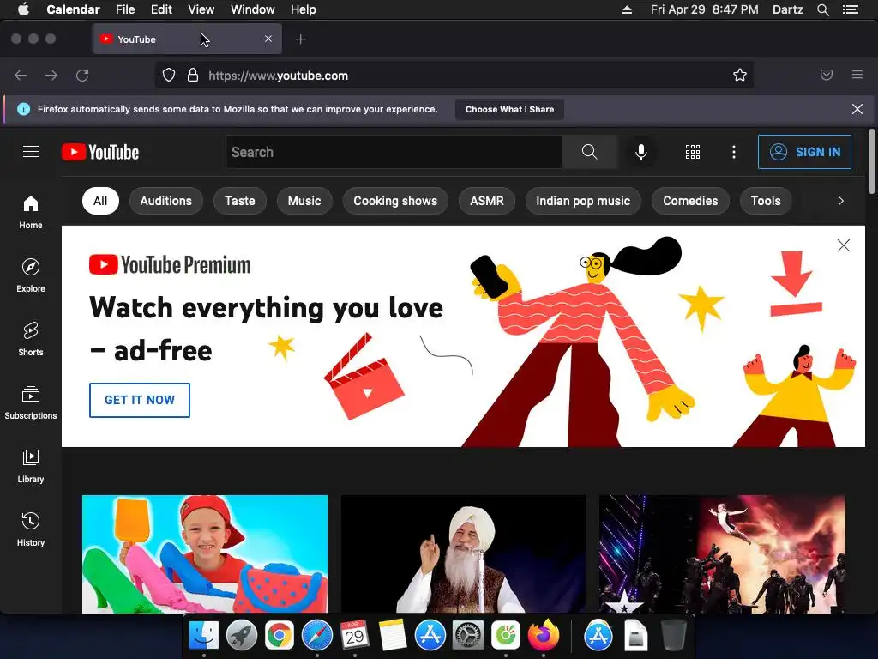878x659 pixels.
Task: Open video thumbnail with turbaned bearded man
Action: [463, 553]
